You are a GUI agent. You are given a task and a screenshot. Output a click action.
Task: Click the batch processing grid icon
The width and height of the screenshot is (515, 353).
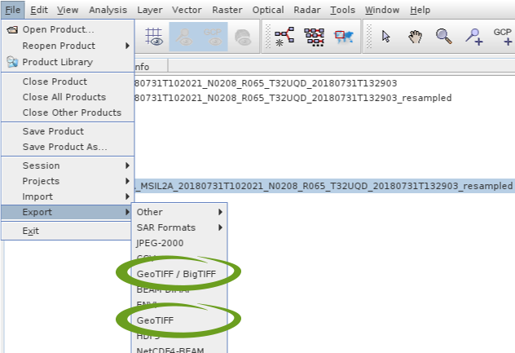point(314,36)
